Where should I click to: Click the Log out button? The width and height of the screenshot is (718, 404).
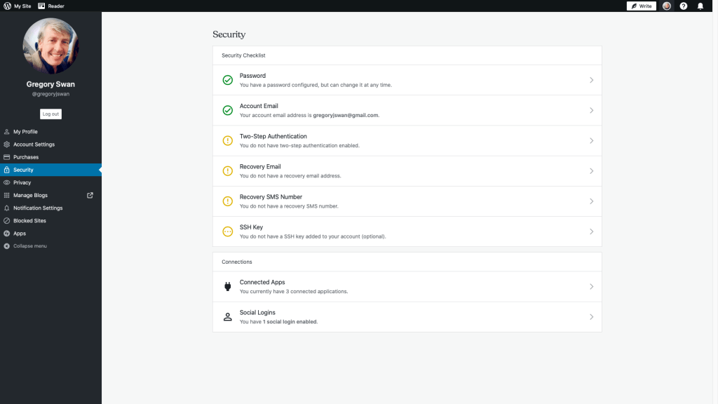(x=50, y=114)
